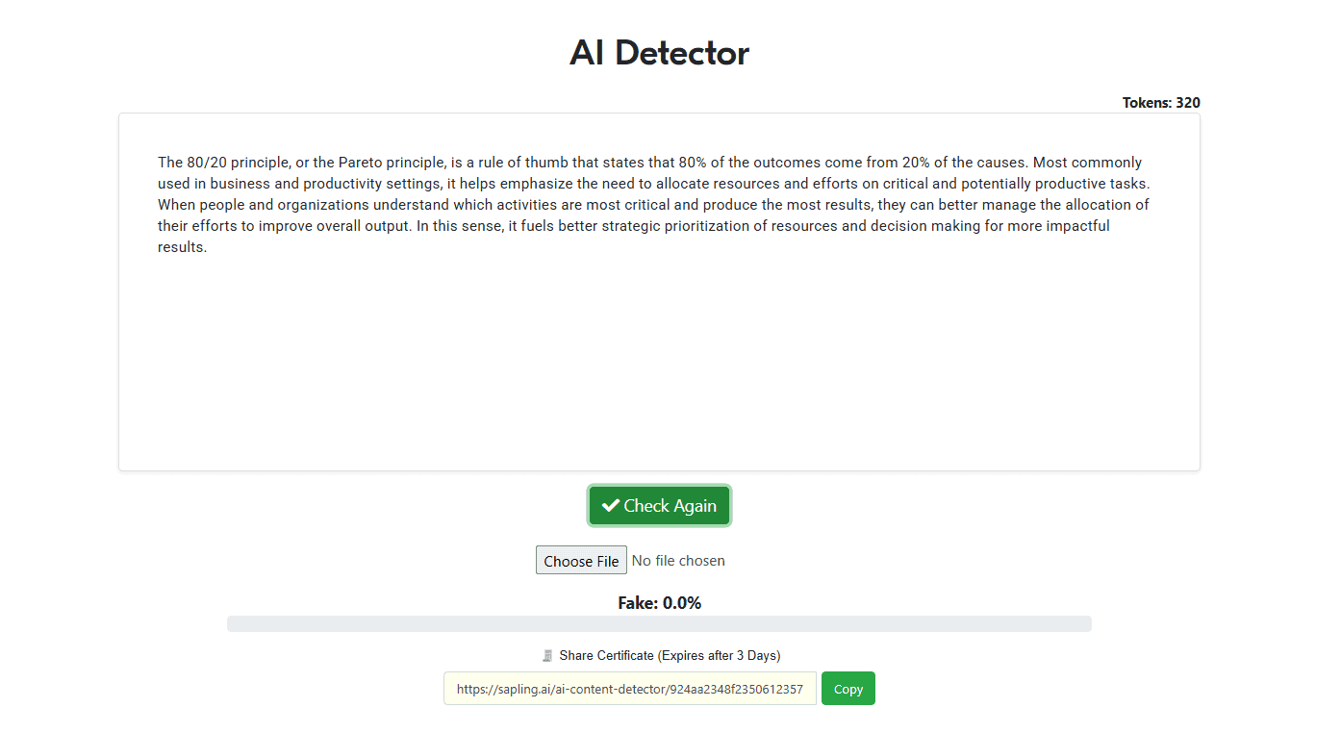The height and width of the screenshot is (733, 1341).
Task: Click the AI Detector page heading
Action: click(659, 53)
